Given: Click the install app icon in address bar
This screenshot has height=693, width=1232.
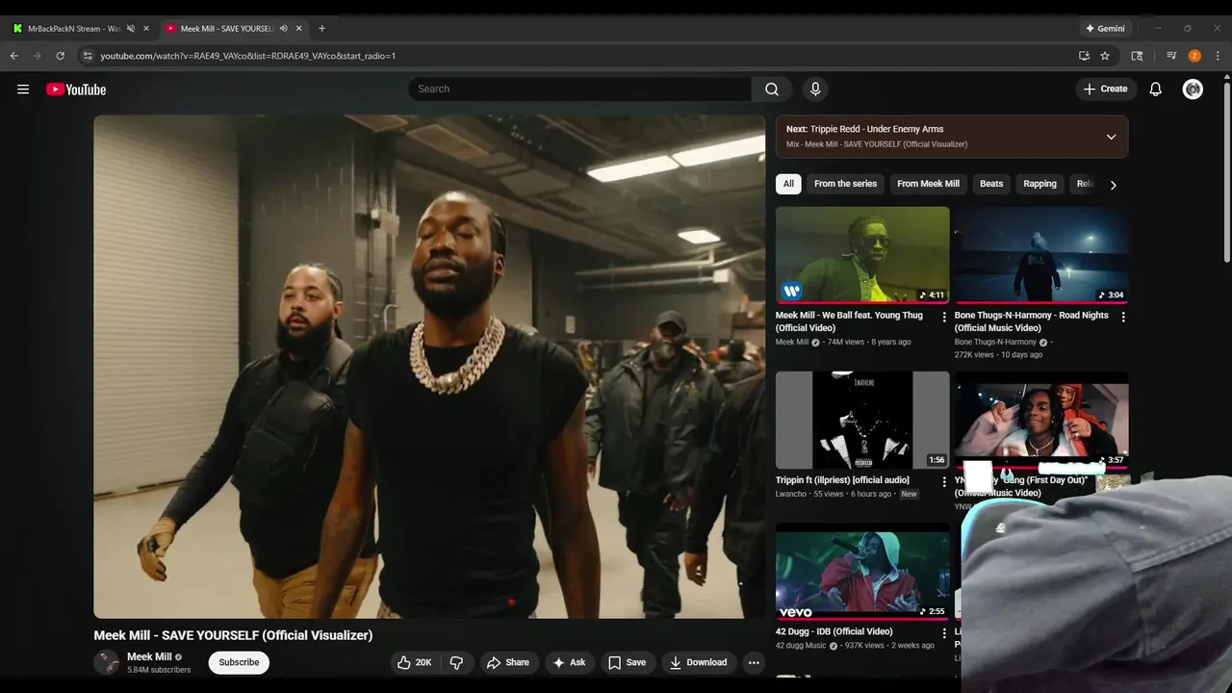Looking at the screenshot, I should point(1084,56).
